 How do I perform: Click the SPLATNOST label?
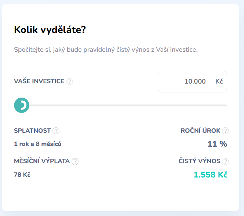click(x=32, y=131)
